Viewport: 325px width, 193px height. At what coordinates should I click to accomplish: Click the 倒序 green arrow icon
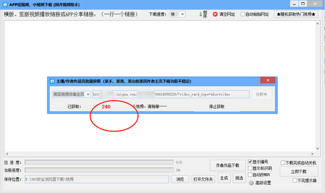pos(201,14)
